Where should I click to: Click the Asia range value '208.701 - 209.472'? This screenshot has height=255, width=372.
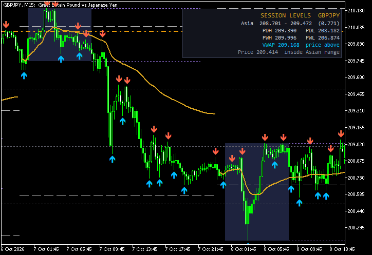point(287,23)
